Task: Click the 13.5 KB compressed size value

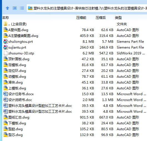Action: pyautogui.click(x=107, y=94)
